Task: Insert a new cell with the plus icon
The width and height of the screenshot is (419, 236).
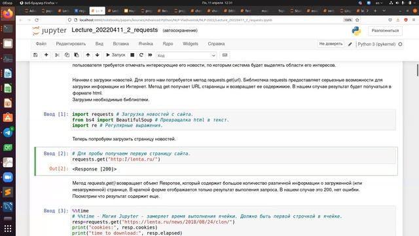Action: (46, 55)
